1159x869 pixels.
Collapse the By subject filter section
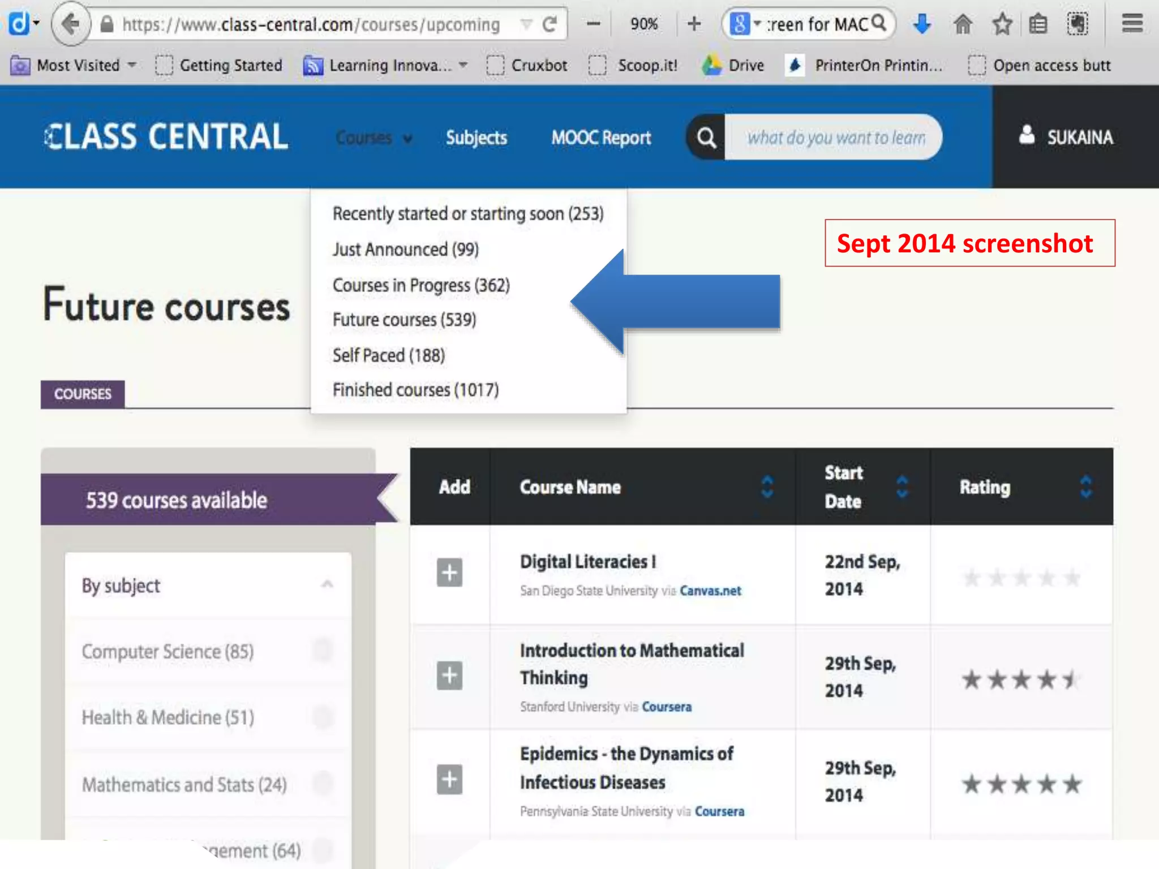(327, 584)
